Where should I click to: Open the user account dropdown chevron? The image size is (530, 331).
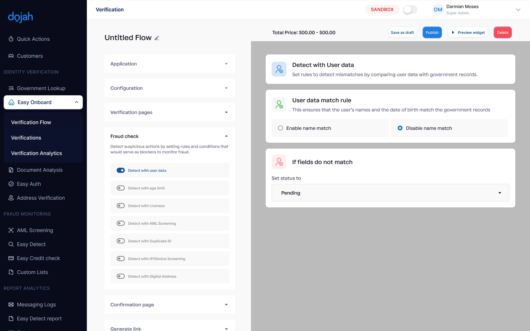[518, 10]
